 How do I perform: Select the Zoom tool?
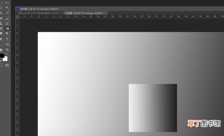click(x=7, y=50)
